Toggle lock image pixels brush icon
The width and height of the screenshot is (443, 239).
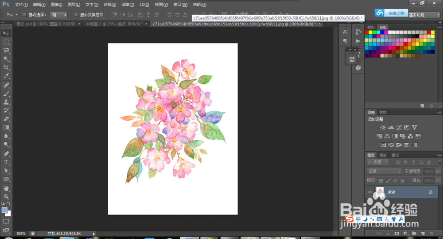pyautogui.click(x=388, y=180)
